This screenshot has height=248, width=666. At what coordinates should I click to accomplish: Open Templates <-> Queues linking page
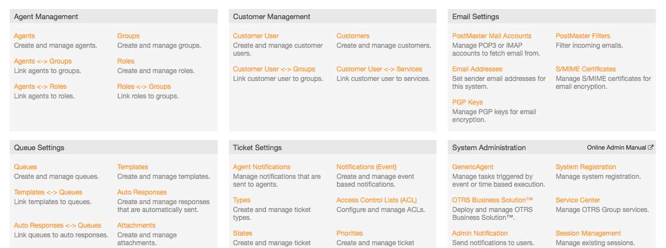(48, 192)
